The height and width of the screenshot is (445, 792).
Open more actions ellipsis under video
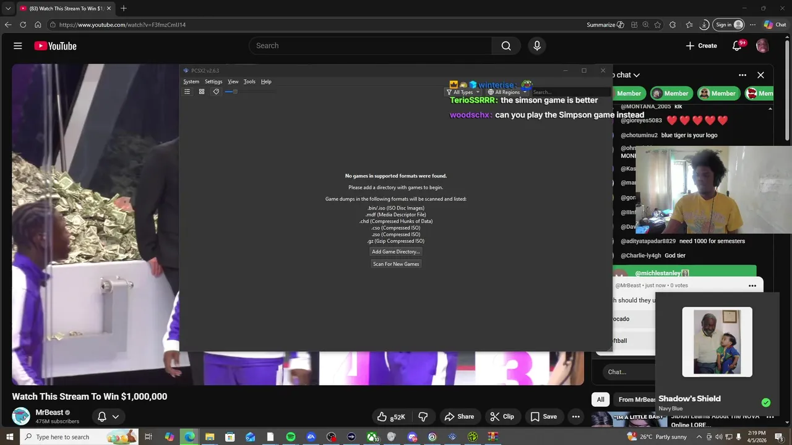pyautogui.click(x=575, y=417)
